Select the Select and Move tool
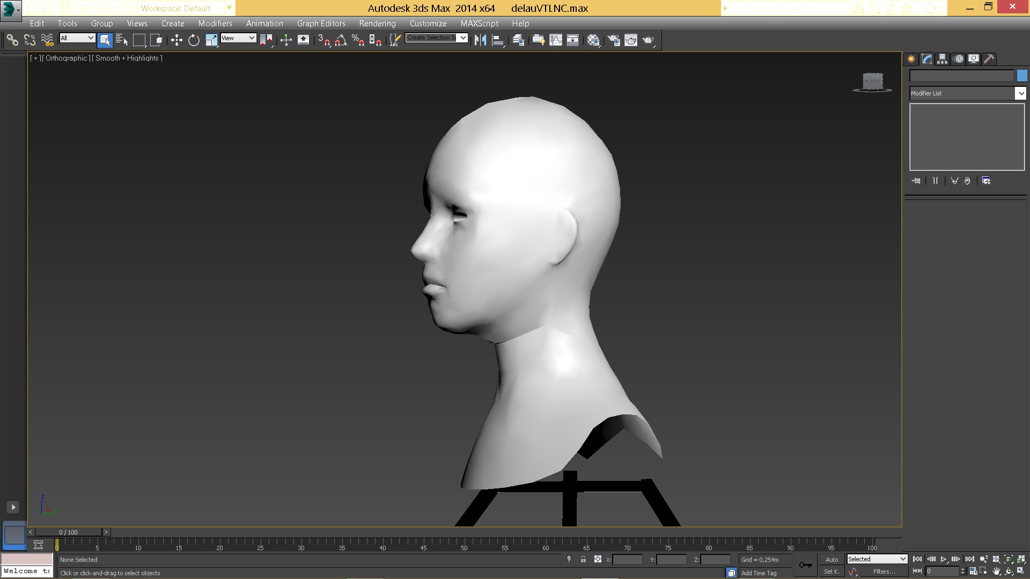Screen dimensions: 1030x579 click(176, 40)
